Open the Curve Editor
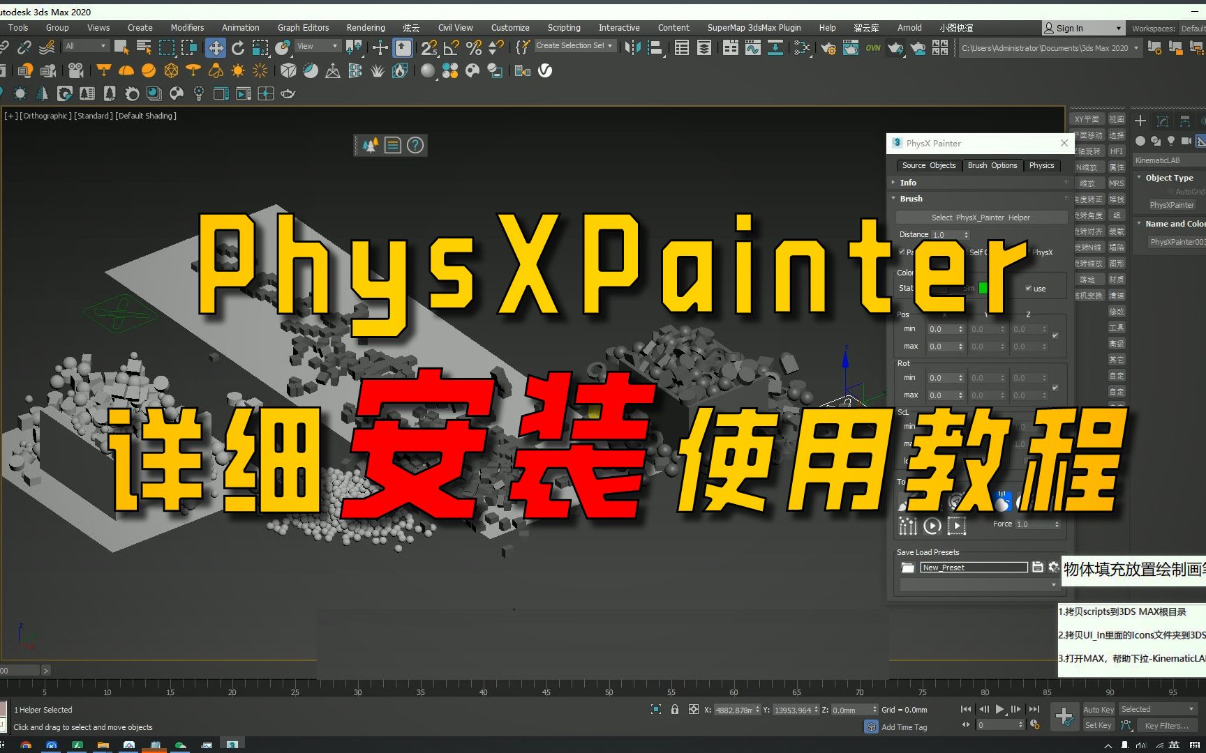The height and width of the screenshot is (753, 1206). tap(753, 47)
